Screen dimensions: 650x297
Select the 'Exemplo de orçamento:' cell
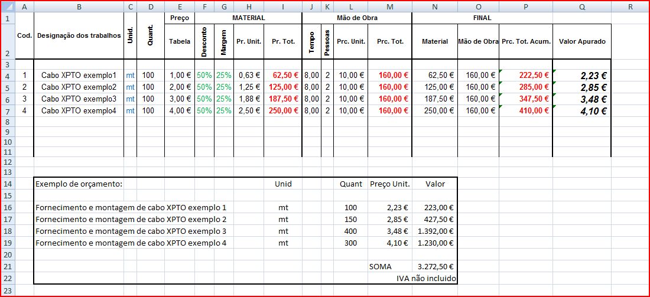[x=79, y=184]
